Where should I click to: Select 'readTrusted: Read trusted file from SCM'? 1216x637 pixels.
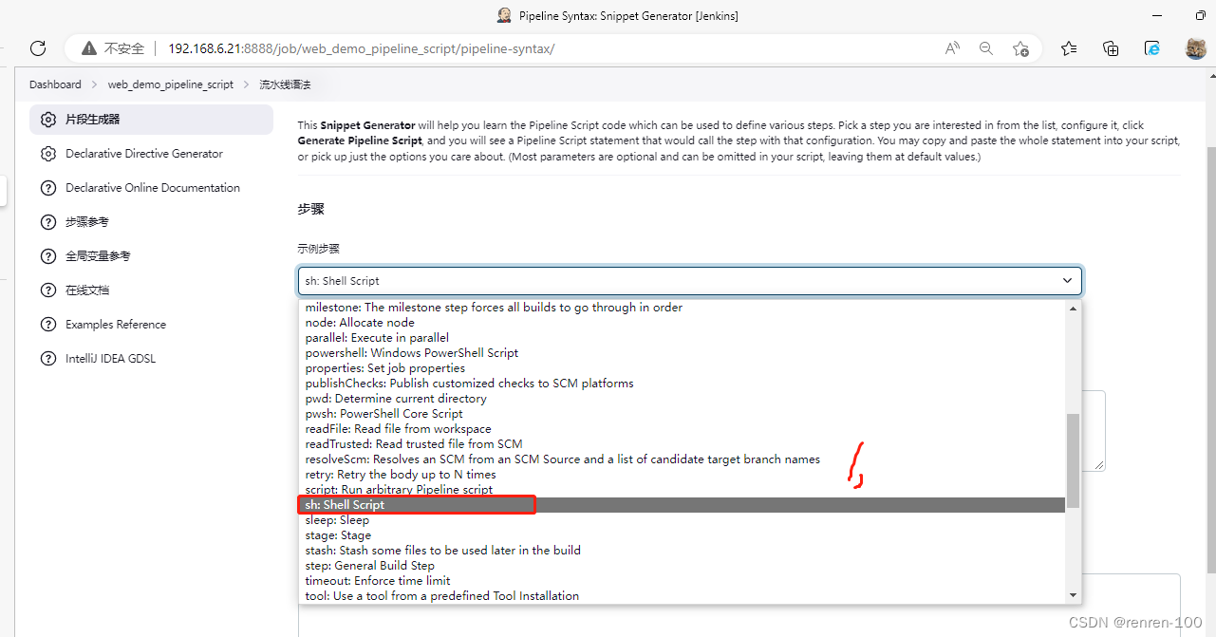[682, 444]
